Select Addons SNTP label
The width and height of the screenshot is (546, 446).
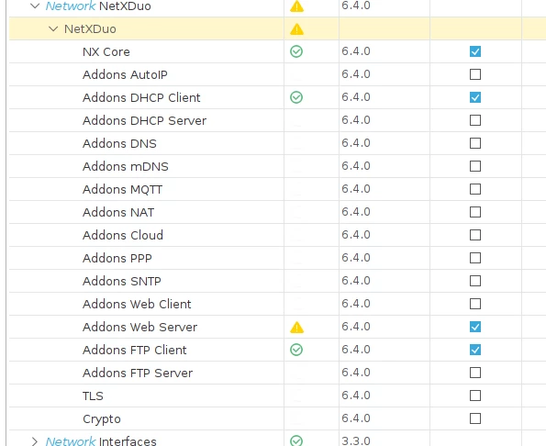pyautogui.click(x=122, y=282)
